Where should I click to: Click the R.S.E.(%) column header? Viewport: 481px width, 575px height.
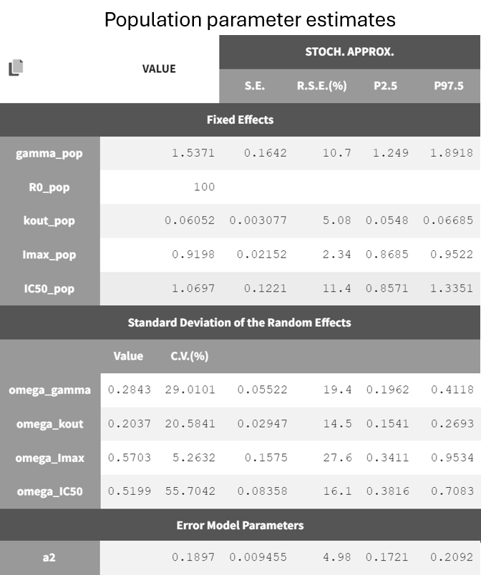[321, 86]
